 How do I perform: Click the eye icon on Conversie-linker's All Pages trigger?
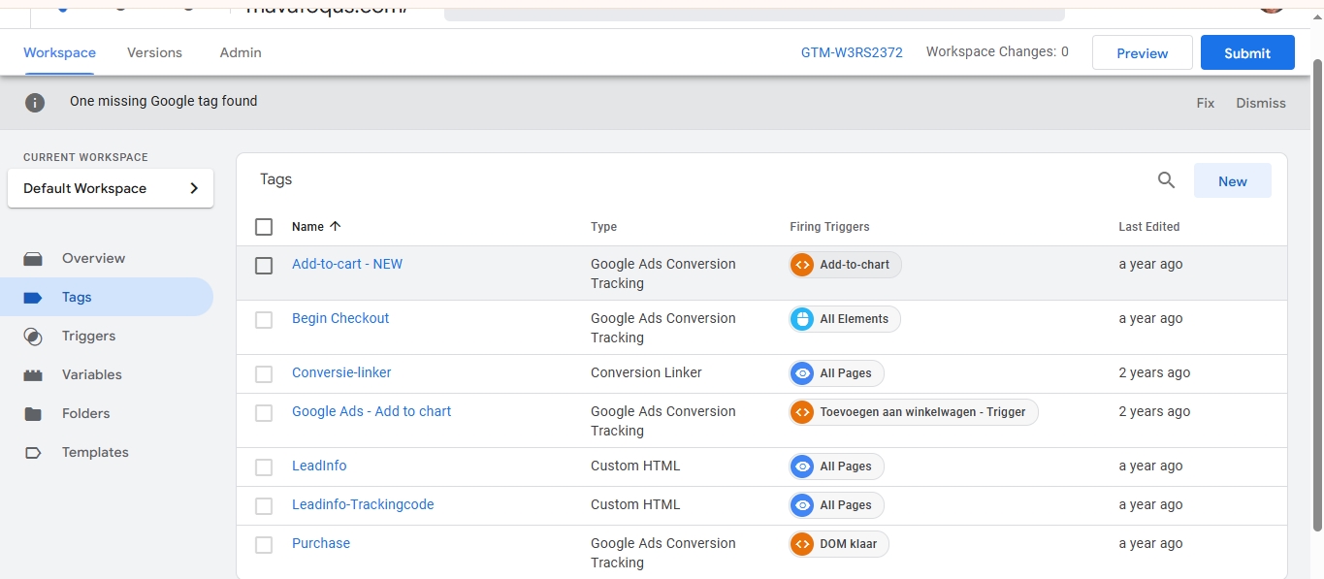tap(802, 373)
